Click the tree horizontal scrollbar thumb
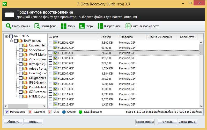The height and width of the screenshot is (130, 207). tap(18, 106)
